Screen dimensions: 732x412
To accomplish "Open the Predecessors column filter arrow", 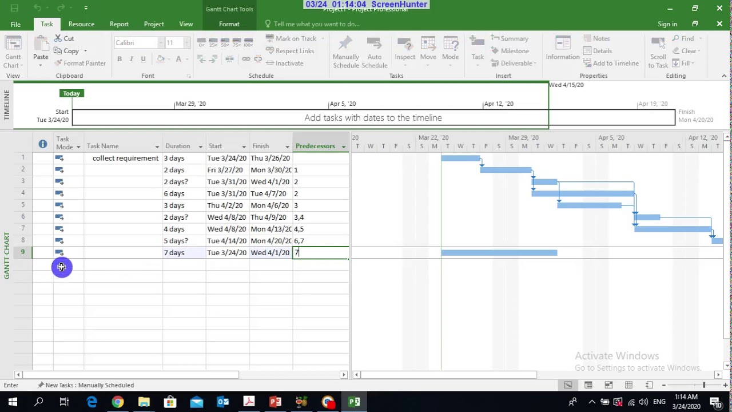I will coord(343,146).
